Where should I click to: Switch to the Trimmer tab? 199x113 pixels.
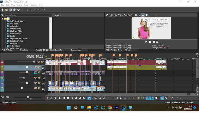point(128,50)
